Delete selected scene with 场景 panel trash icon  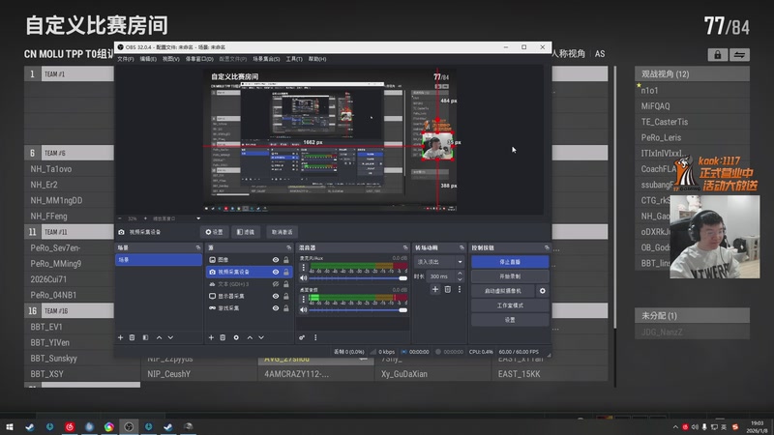pyautogui.click(x=132, y=337)
